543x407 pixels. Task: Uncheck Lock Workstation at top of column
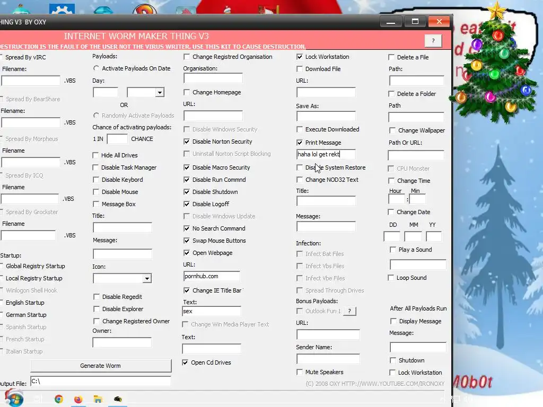coord(300,57)
